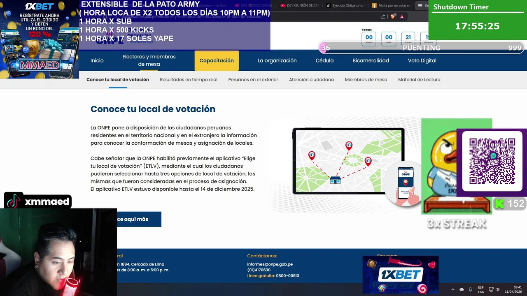The image size is (527, 296).
Task: Click the 1XBET logo in the top ad
Action: point(40,6)
